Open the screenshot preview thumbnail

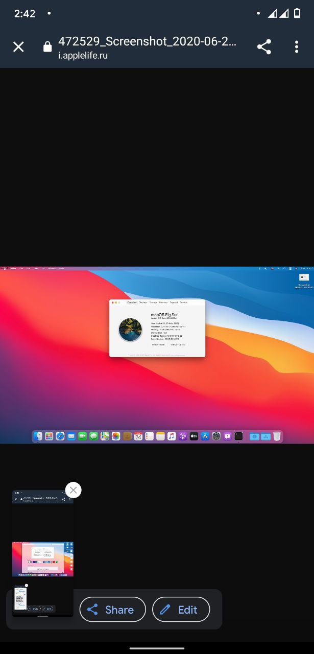click(43, 553)
